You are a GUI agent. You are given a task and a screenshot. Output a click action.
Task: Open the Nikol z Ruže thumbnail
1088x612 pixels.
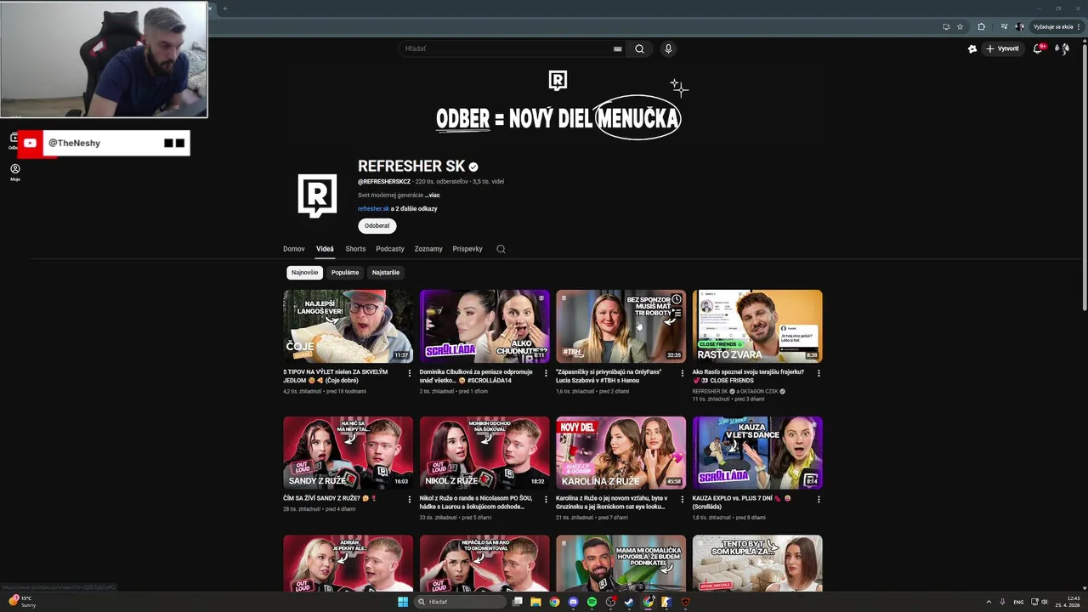click(x=484, y=453)
